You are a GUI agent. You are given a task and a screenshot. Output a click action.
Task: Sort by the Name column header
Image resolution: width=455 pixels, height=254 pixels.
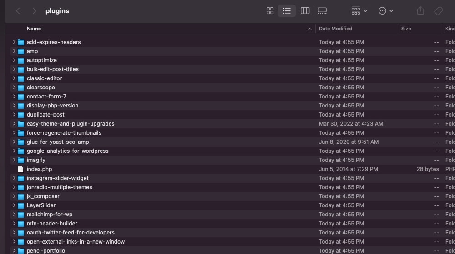point(34,29)
